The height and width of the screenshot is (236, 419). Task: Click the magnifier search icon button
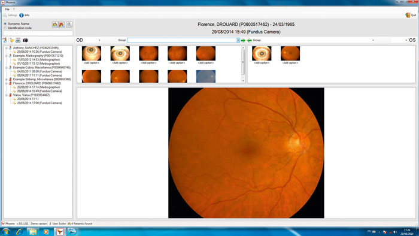69,25
